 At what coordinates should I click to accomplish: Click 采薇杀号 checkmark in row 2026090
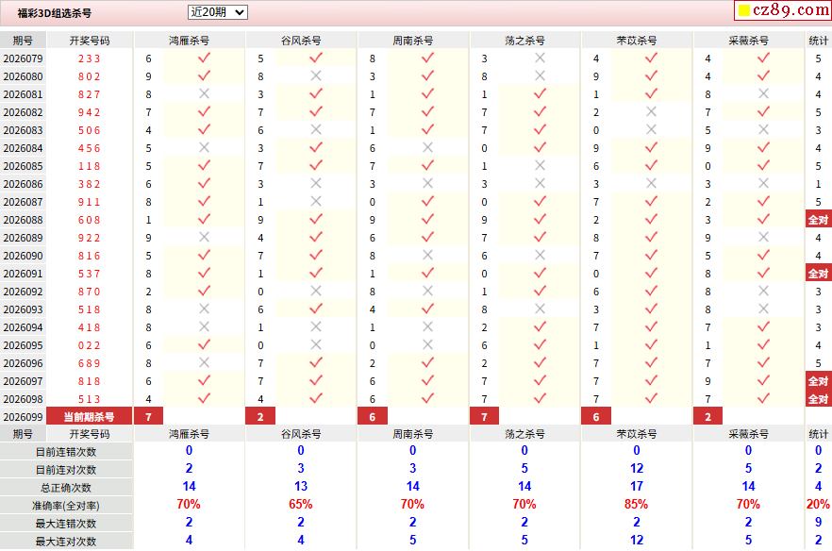764,256
